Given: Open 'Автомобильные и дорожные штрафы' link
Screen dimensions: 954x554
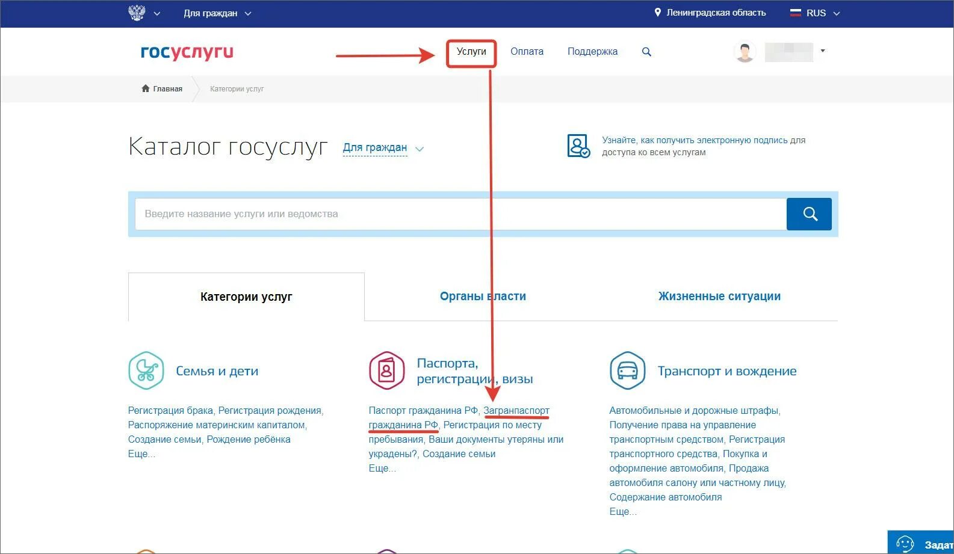Looking at the screenshot, I should pos(694,410).
